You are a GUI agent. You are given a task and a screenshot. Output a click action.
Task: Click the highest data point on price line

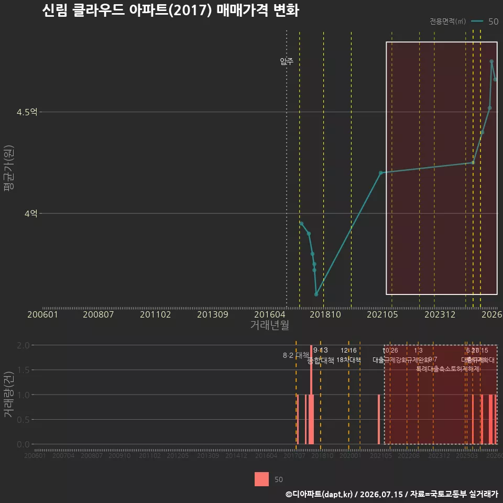(x=491, y=61)
